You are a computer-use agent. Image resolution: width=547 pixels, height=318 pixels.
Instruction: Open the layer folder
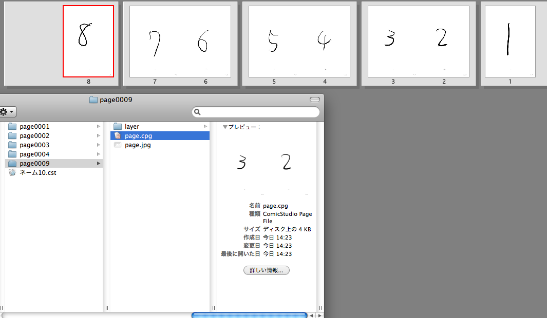click(x=132, y=127)
